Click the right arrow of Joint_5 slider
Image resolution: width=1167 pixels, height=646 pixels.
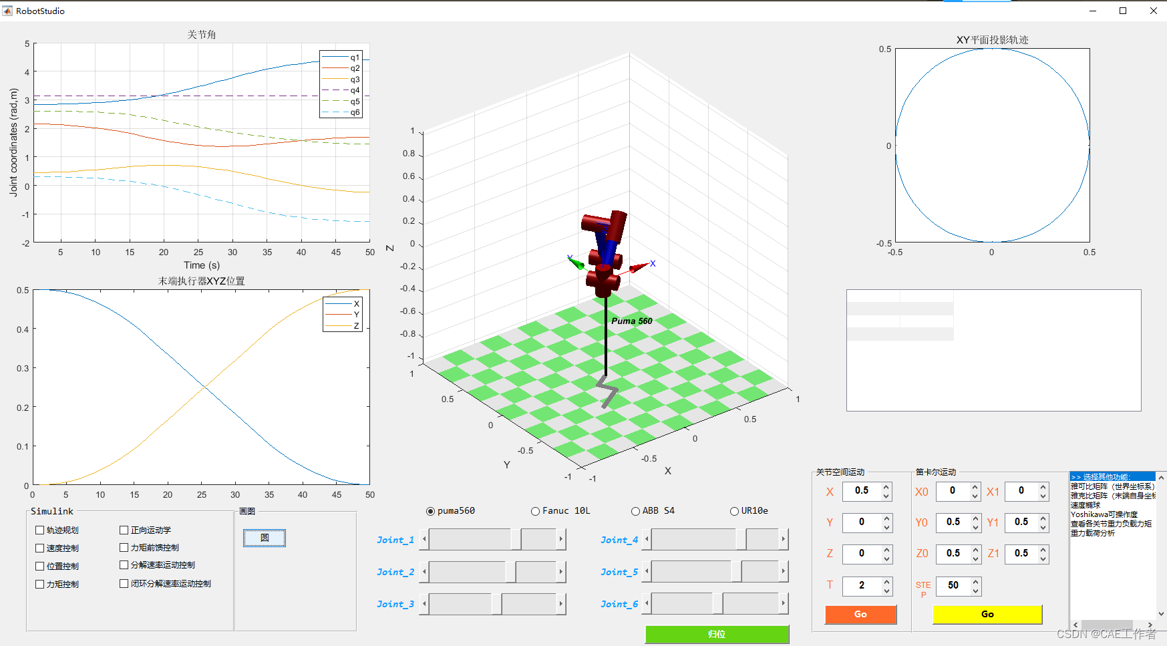pyautogui.click(x=784, y=572)
